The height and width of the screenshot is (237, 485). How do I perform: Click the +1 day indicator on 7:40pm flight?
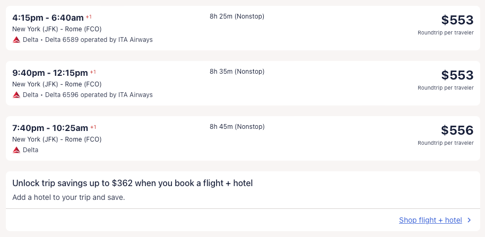tap(93, 127)
